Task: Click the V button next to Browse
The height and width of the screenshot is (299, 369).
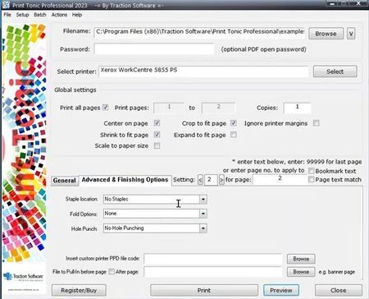Action: point(351,34)
